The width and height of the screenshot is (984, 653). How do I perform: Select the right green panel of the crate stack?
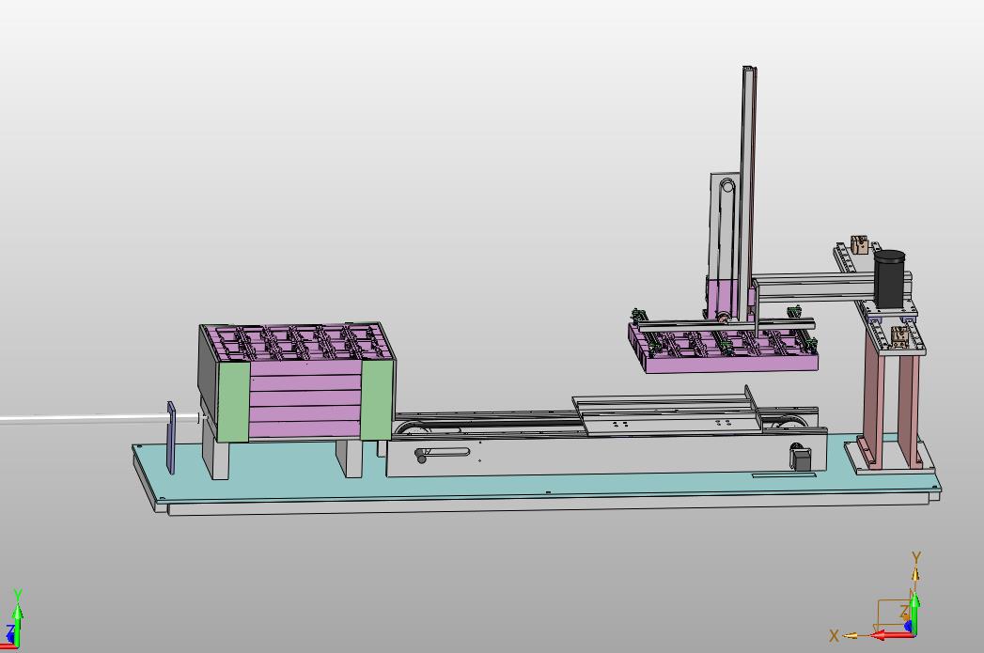[377, 399]
